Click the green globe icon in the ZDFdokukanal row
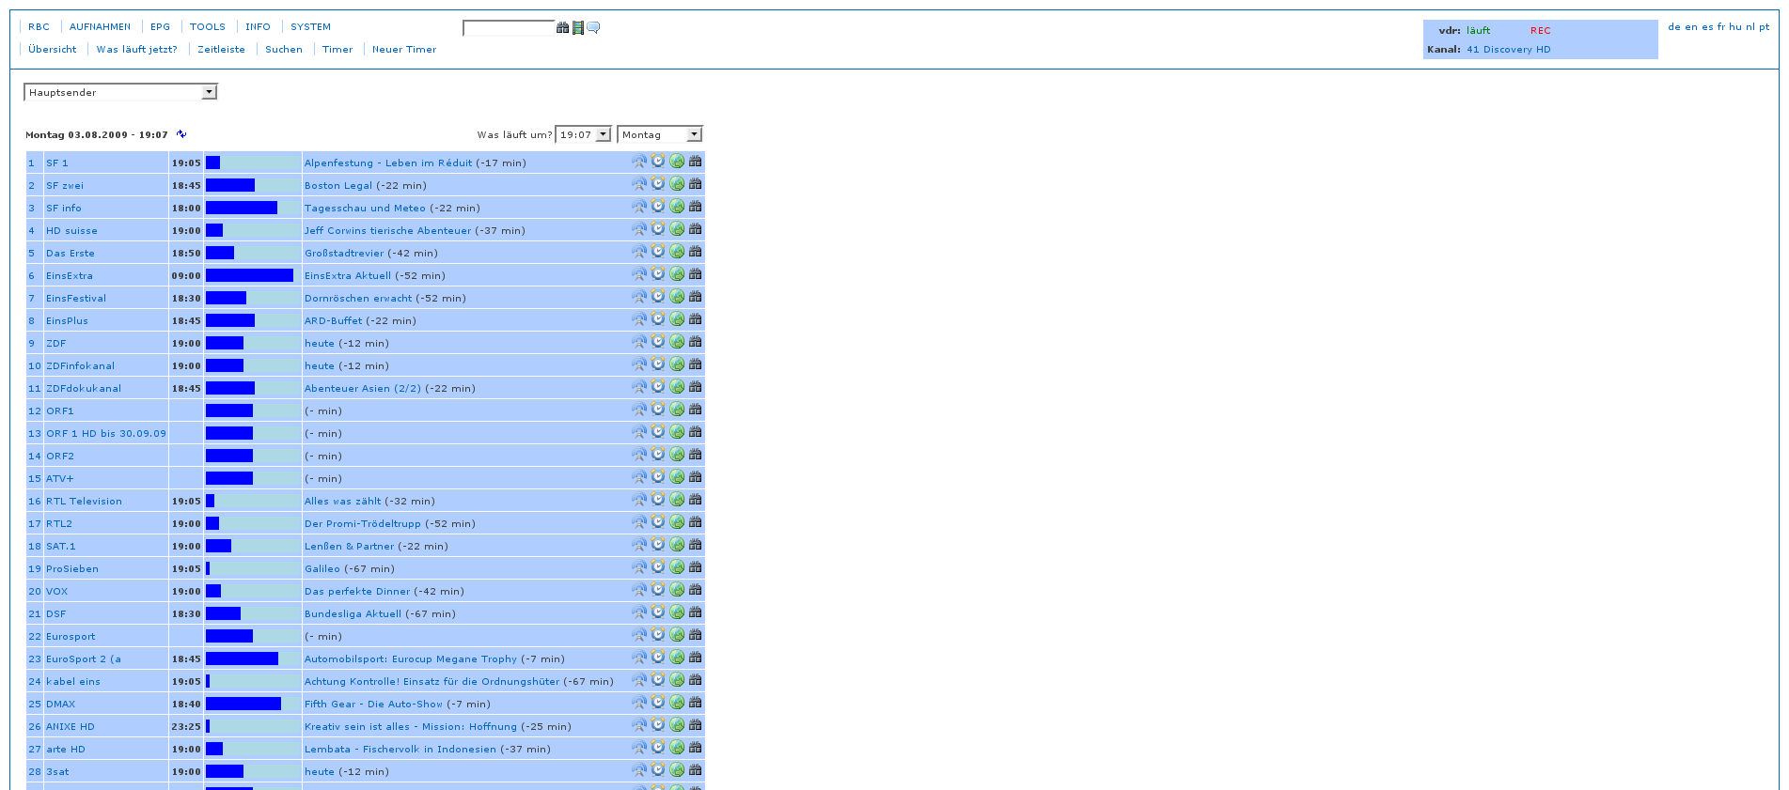1789x790 pixels. tap(677, 387)
